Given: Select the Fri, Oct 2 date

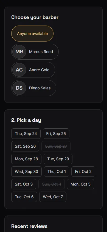Looking at the screenshot, I should coord(83,172).
